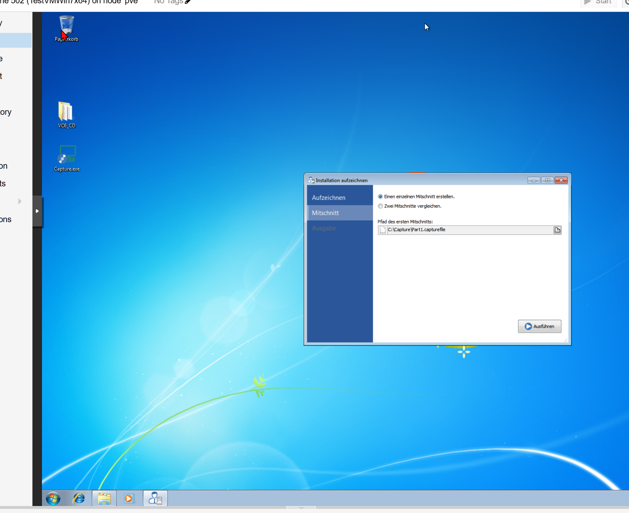This screenshot has width=629, height=513.
Task: Click into the C:\Capture\Part1.capturefile path field
Action: 469,230
